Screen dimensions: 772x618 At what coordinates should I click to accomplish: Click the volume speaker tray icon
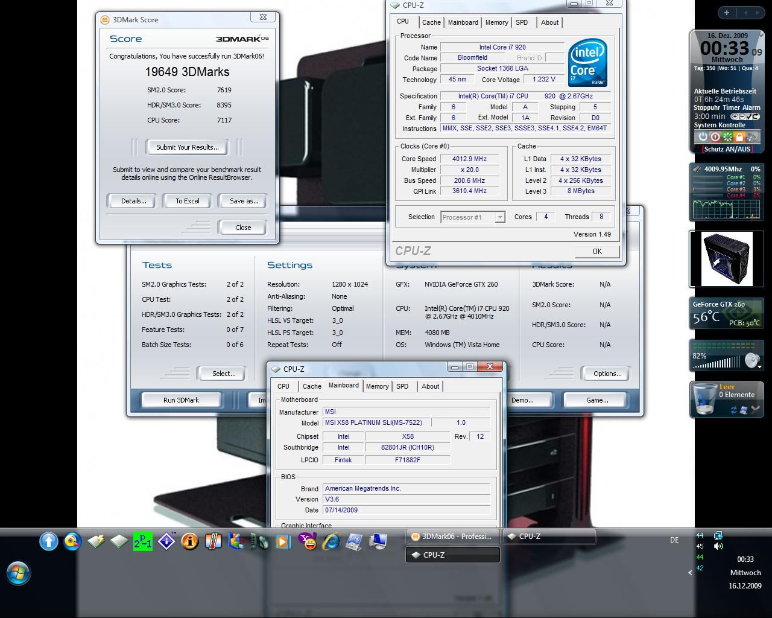[x=718, y=546]
